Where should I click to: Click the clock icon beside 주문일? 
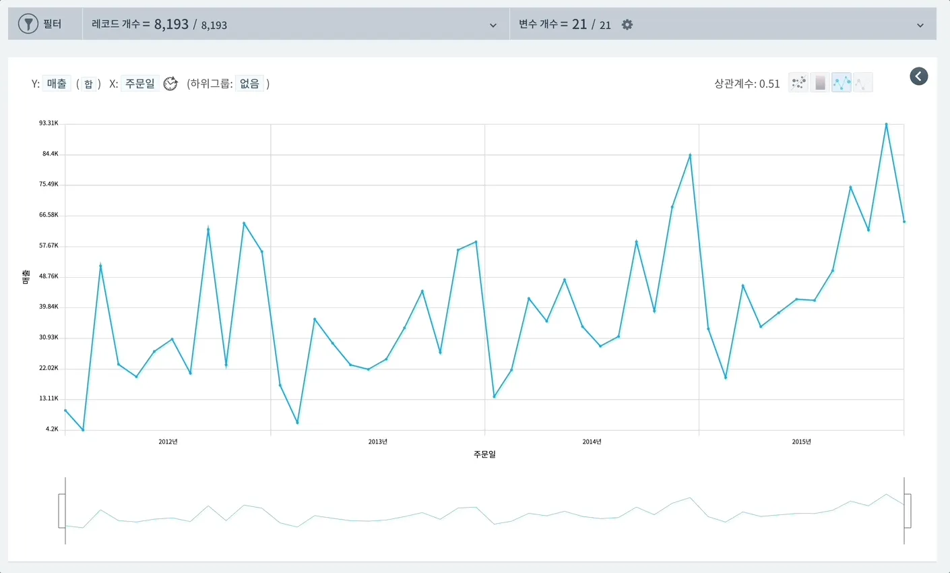[x=170, y=84]
